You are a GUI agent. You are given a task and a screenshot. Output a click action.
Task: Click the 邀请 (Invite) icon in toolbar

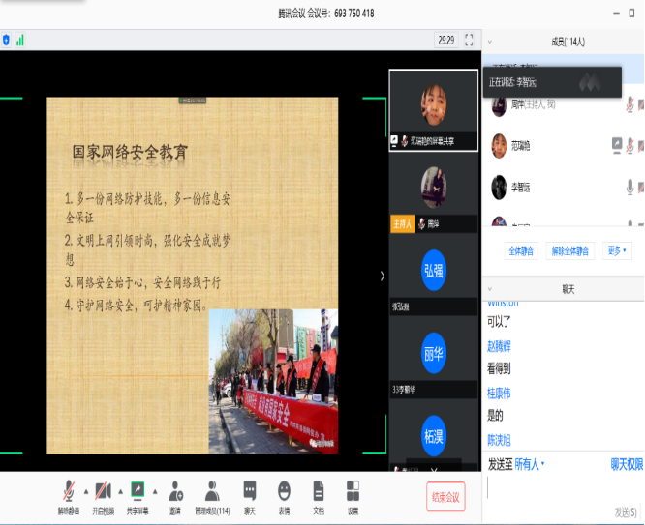[175, 495]
